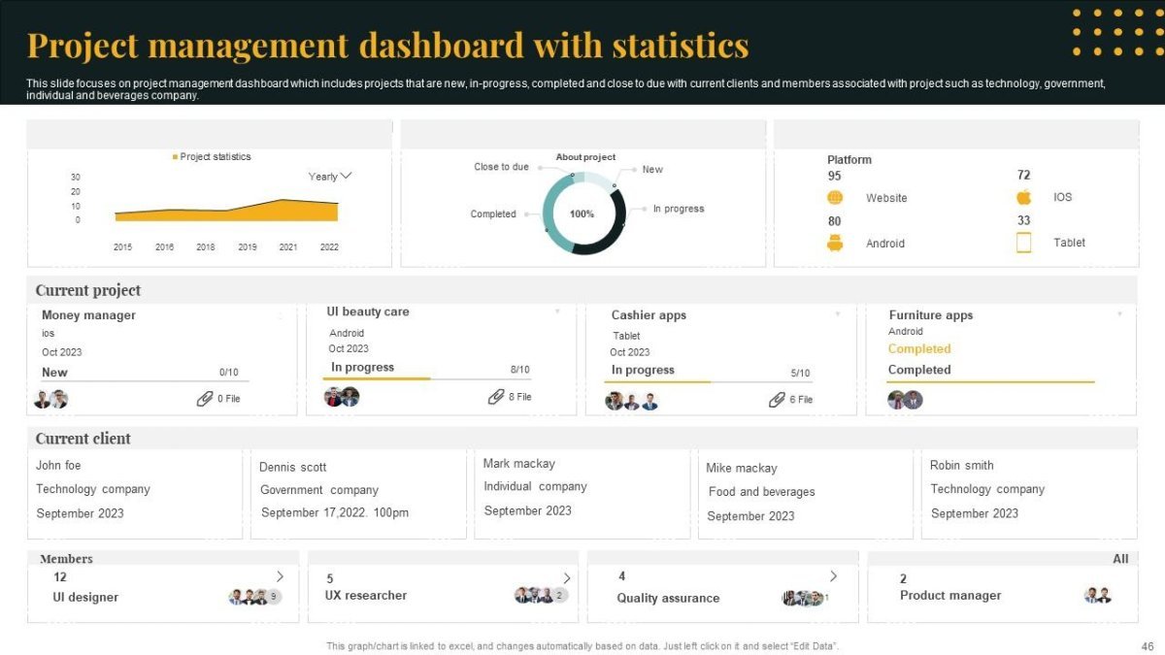This screenshot has height=655, width=1165.
Task: View Money manager member avatars
Action: (51, 399)
